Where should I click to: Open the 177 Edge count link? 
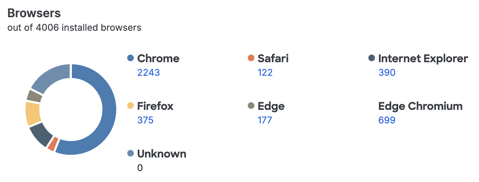[x=265, y=120]
